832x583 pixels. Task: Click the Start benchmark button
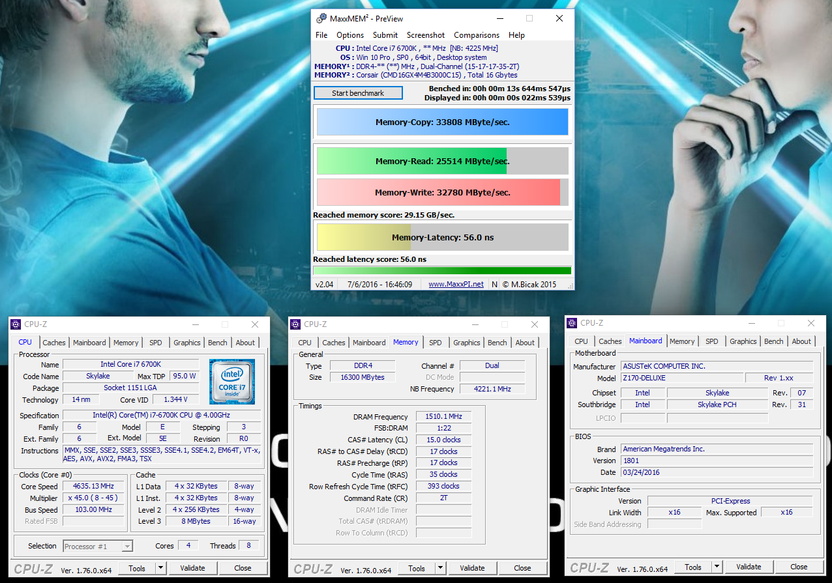358,93
